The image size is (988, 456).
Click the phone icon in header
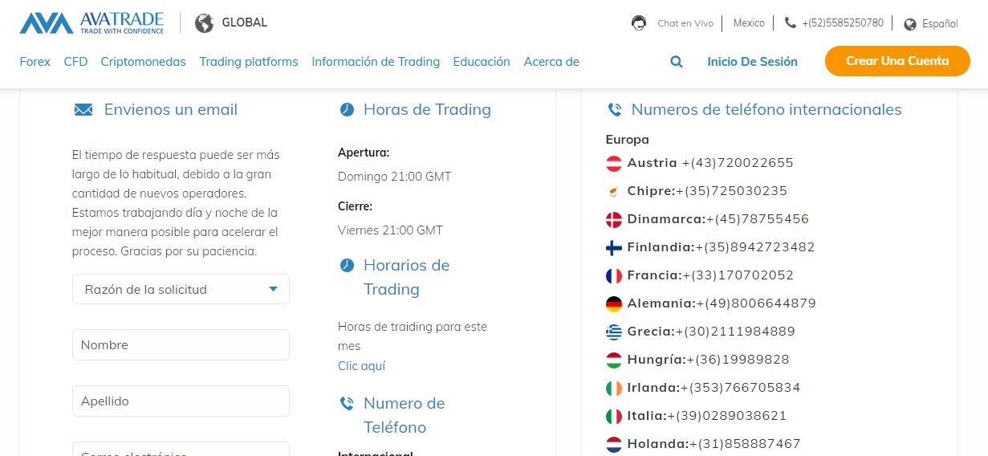click(791, 23)
